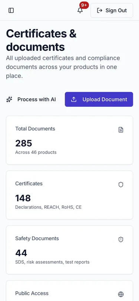
Task: Click the Total Documents file icon
Action: 121,130
